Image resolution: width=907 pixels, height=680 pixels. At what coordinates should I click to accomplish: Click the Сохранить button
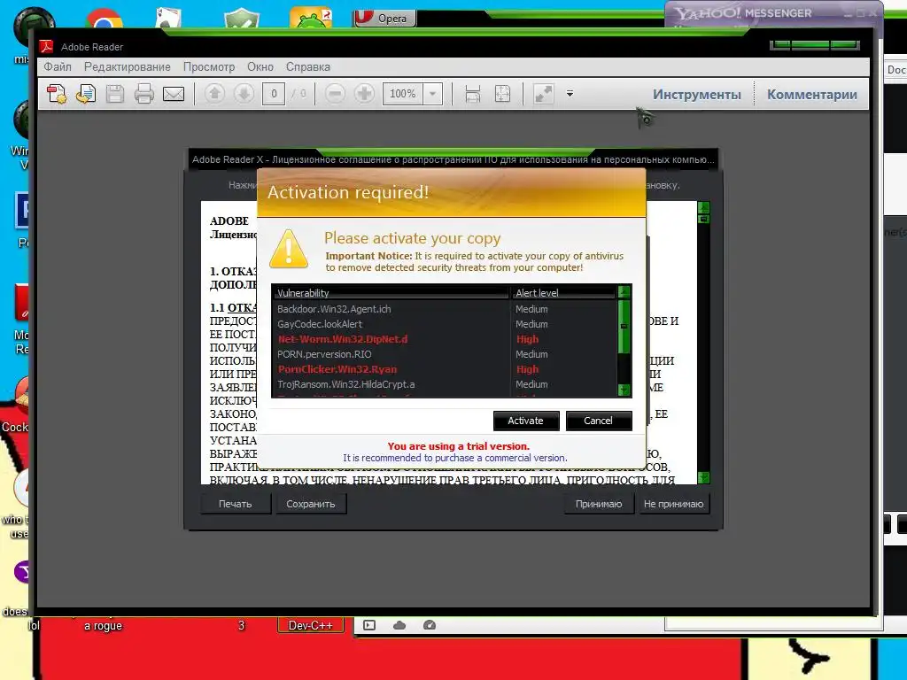pos(311,504)
